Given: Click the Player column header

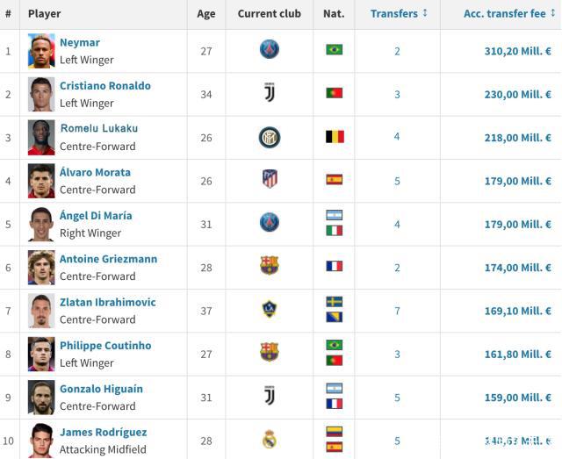Looking at the screenshot, I should point(45,14).
